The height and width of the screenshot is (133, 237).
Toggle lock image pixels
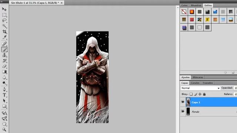tap(196, 94)
